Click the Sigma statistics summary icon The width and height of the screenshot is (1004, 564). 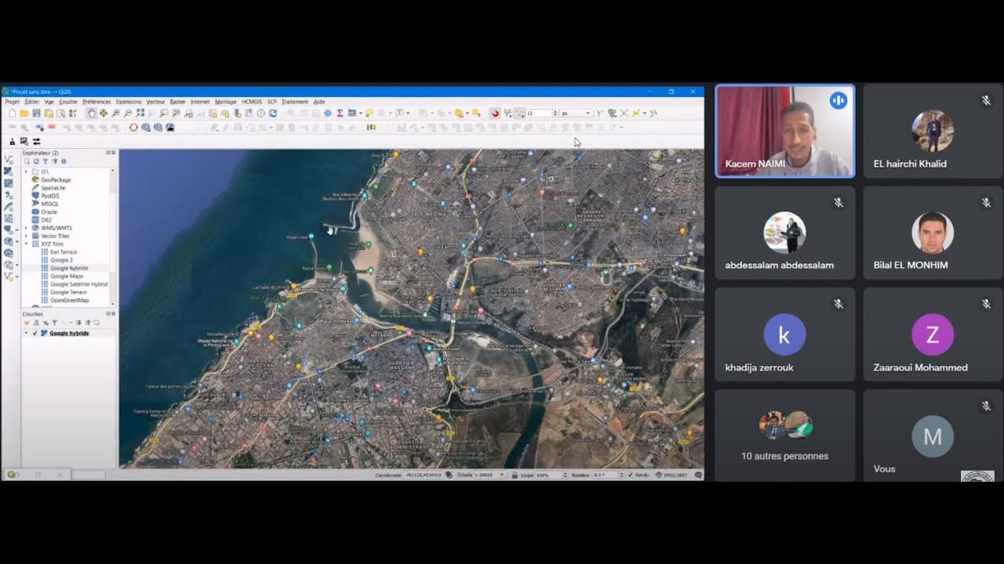point(340,114)
